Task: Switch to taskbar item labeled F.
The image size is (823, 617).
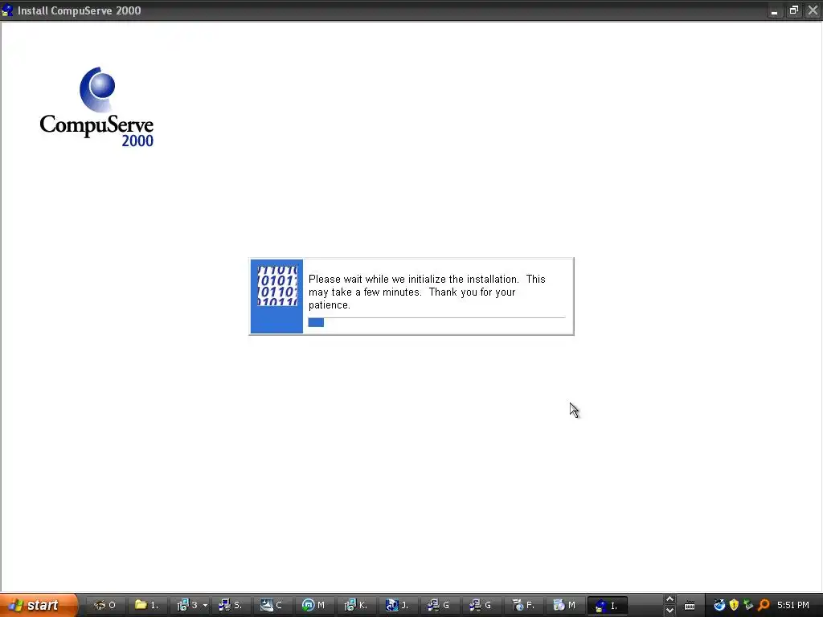Action: point(523,606)
